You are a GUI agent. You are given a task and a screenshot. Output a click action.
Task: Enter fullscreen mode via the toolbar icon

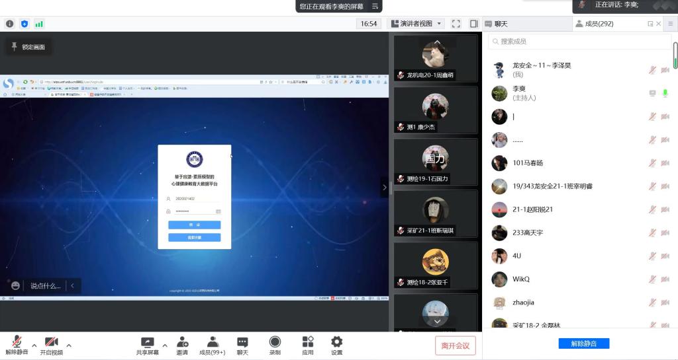coord(456,24)
